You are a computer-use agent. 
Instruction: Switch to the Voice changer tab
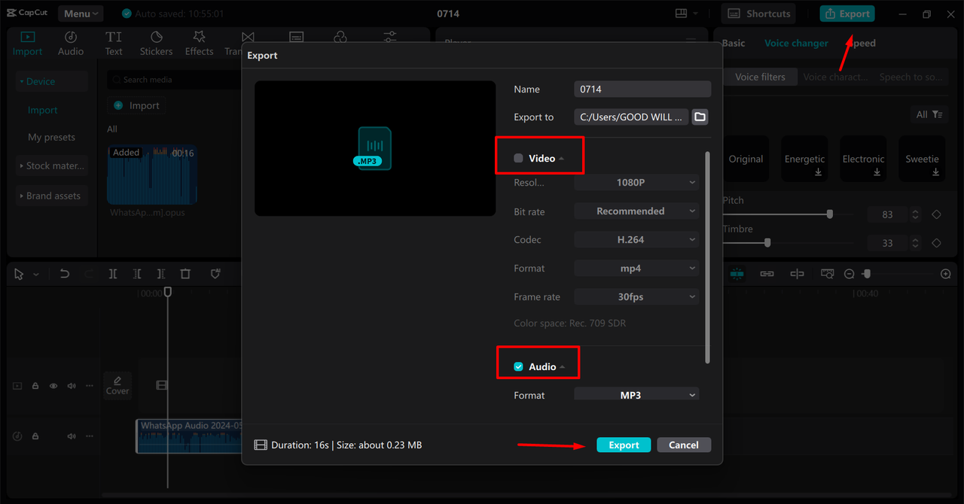[x=796, y=43]
